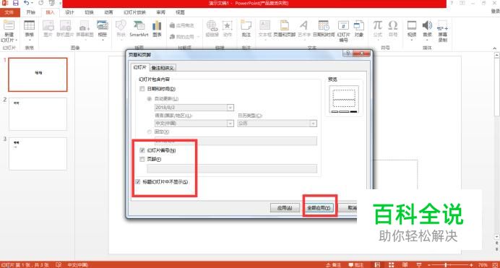Click the Comment (批注) ribbon icon
The height and width of the screenshot is (268, 500).
[x=246, y=25]
